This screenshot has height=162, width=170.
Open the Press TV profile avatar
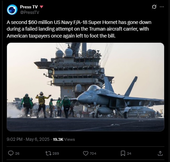pos(12,10)
